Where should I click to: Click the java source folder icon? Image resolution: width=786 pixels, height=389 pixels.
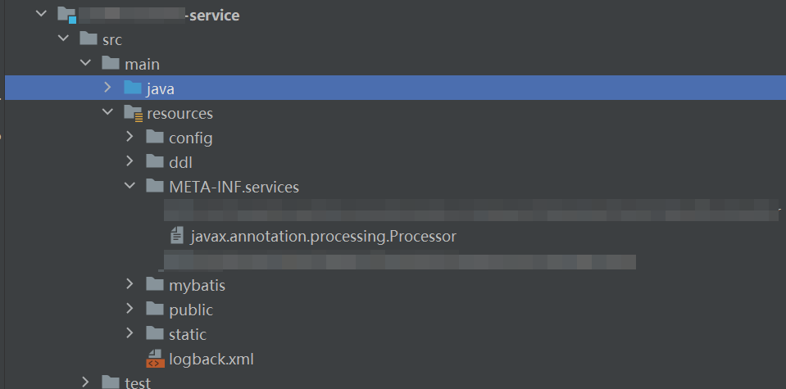pos(132,88)
